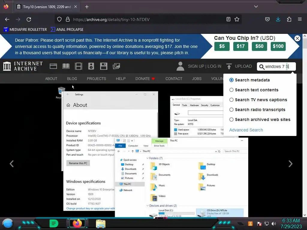This screenshot has width=307, height=230.
Task: Open the Pocket save icon
Action: (x=267, y=19)
